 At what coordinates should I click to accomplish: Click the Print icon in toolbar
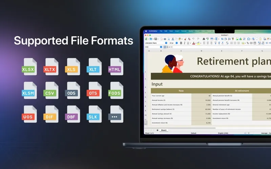[165, 39]
